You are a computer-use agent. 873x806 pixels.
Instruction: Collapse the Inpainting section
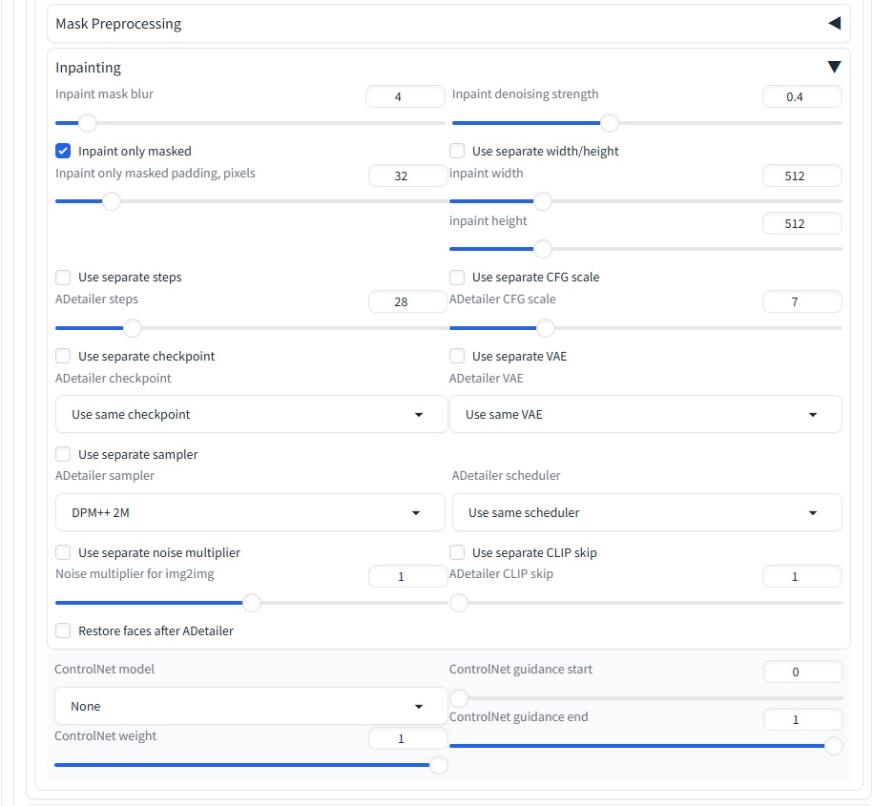click(834, 68)
